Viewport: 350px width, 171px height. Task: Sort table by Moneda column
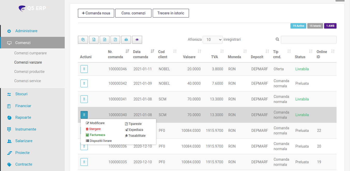(237, 54)
